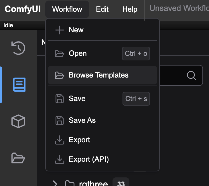
Task: Click the folder icon beside Open
Action: 59,54
